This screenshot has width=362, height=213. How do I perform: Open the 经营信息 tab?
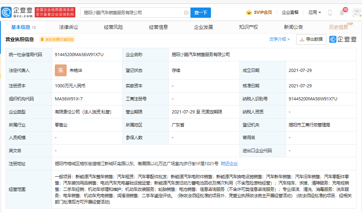[x=159, y=27]
